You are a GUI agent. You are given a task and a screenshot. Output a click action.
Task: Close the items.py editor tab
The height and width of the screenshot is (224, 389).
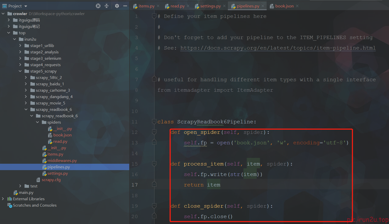[158, 6]
